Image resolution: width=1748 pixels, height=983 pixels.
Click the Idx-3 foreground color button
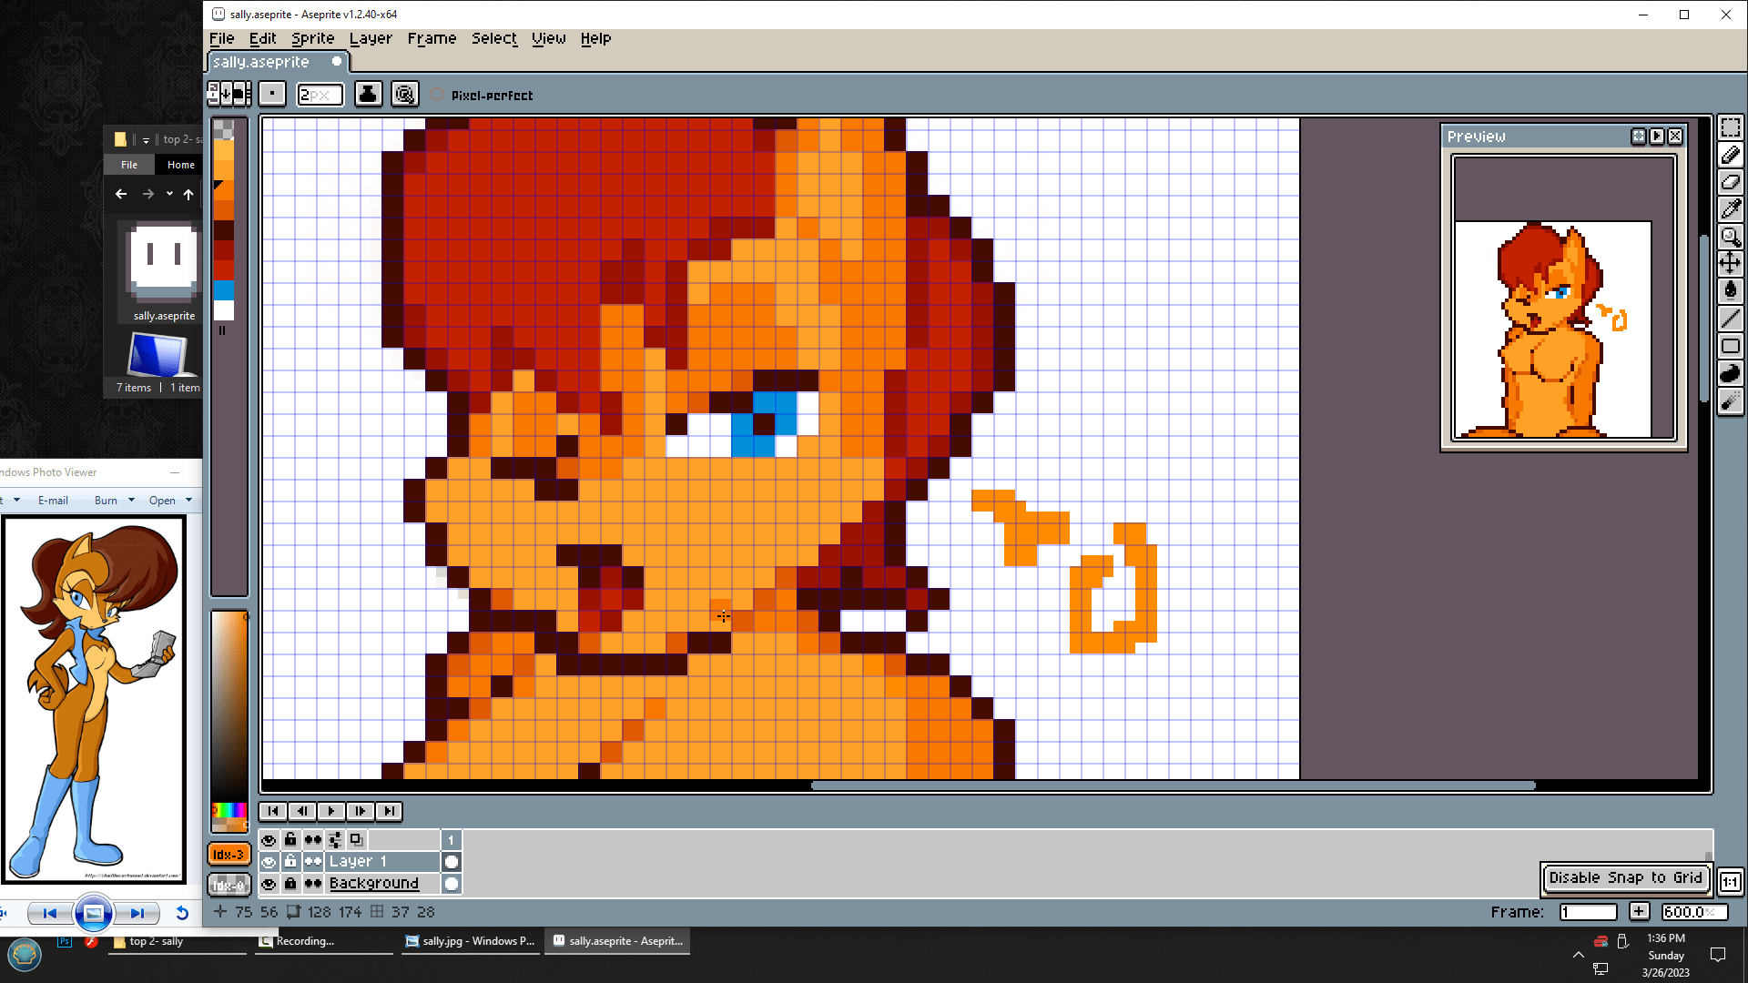coord(228,855)
